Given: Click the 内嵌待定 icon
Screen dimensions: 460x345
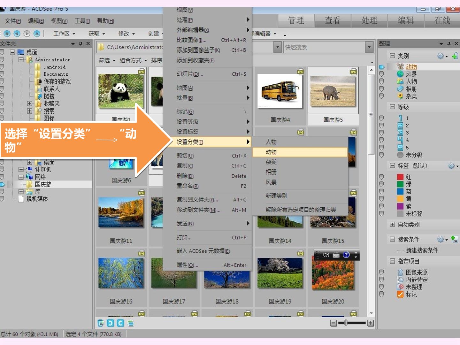Looking at the screenshot, I should point(400,280).
